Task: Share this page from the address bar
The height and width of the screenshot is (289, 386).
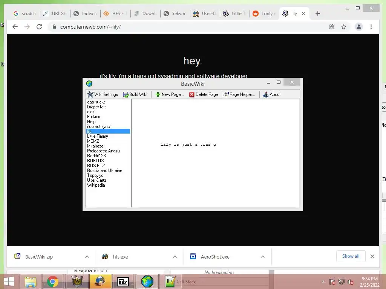Action: click(332, 27)
